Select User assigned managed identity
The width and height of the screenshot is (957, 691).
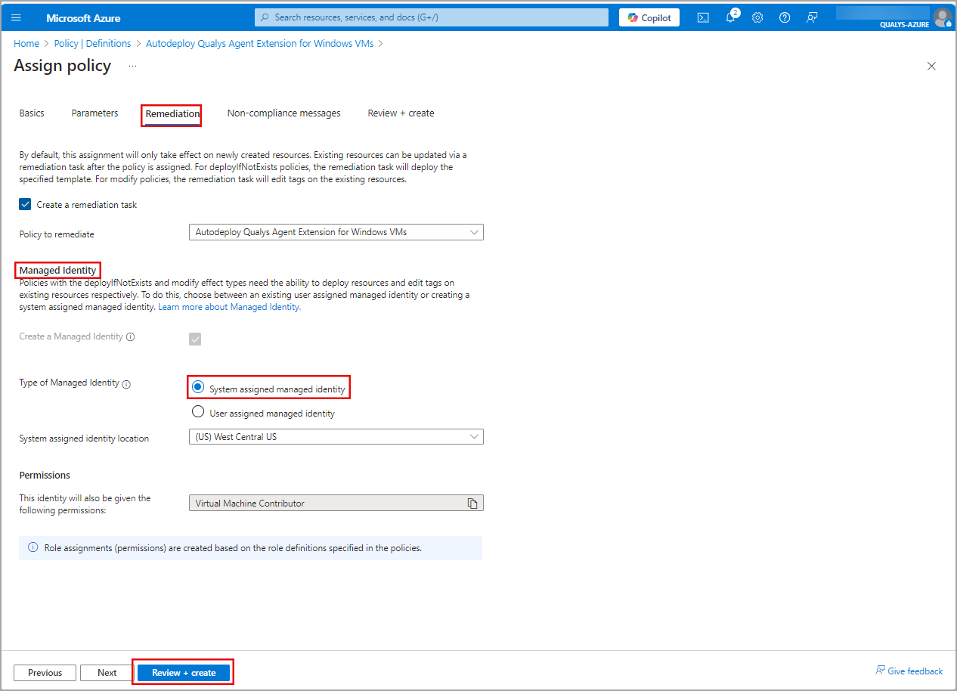197,411
